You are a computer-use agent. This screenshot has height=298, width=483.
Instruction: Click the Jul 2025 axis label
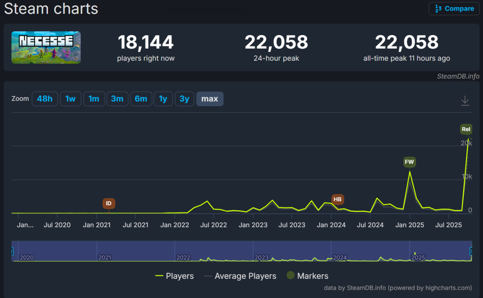point(449,225)
